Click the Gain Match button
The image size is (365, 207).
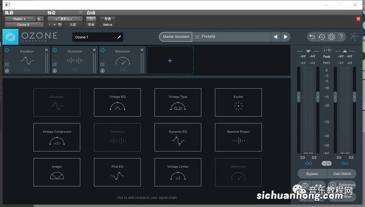(x=342, y=173)
